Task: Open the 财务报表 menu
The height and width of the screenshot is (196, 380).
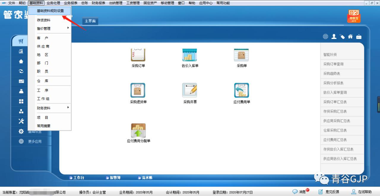Action: pyautogui.click(x=98, y=3)
